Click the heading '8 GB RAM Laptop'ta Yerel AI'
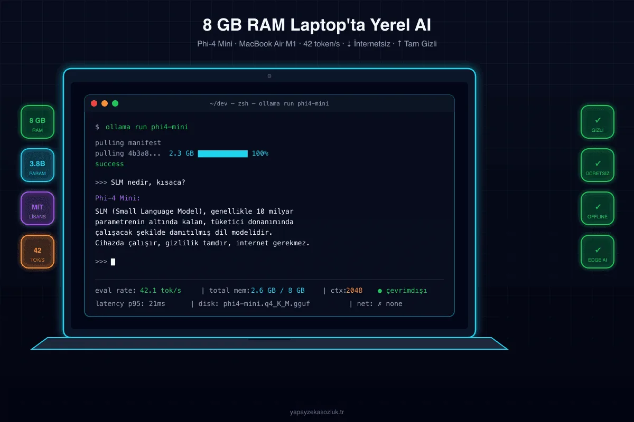The image size is (634, 422). click(x=317, y=25)
